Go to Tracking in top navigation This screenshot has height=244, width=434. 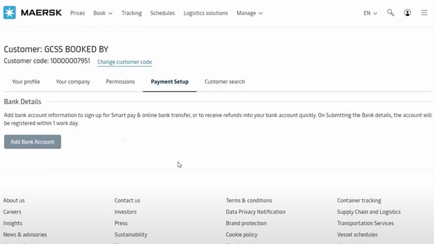click(x=131, y=13)
